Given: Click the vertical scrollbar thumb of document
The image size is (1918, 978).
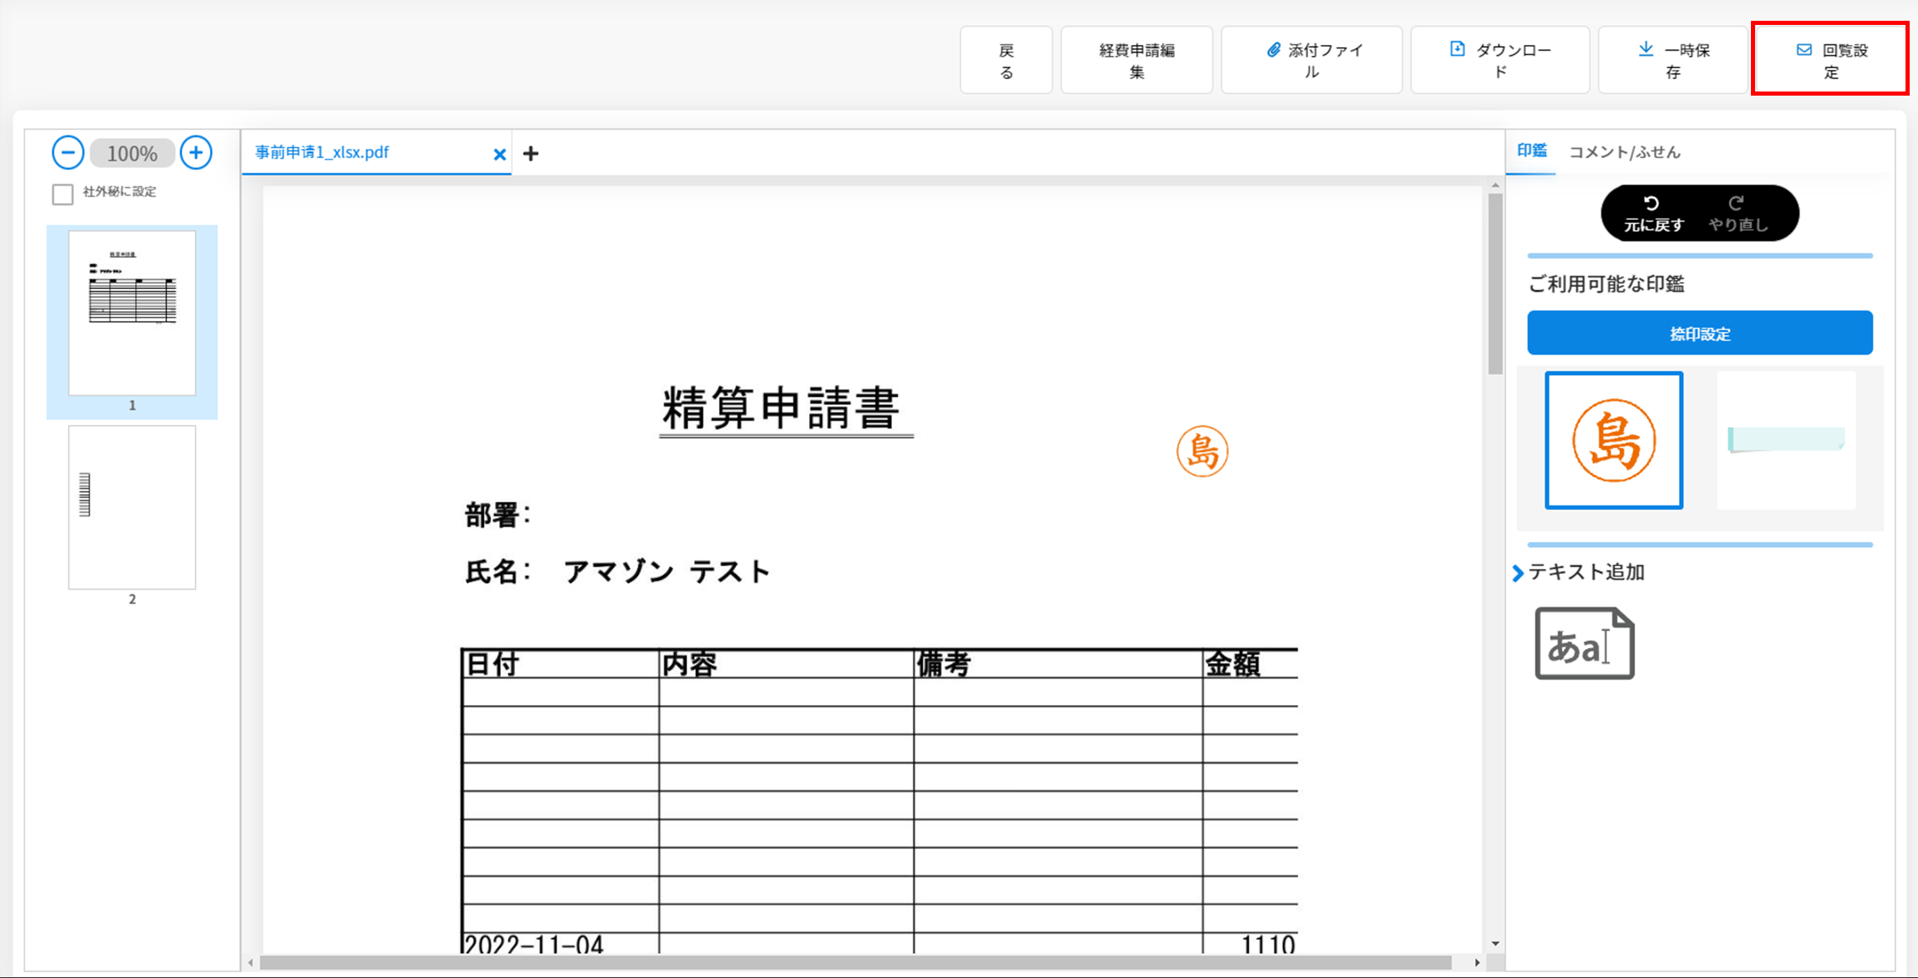Looking at the screenshot, I should (1495, 284).
